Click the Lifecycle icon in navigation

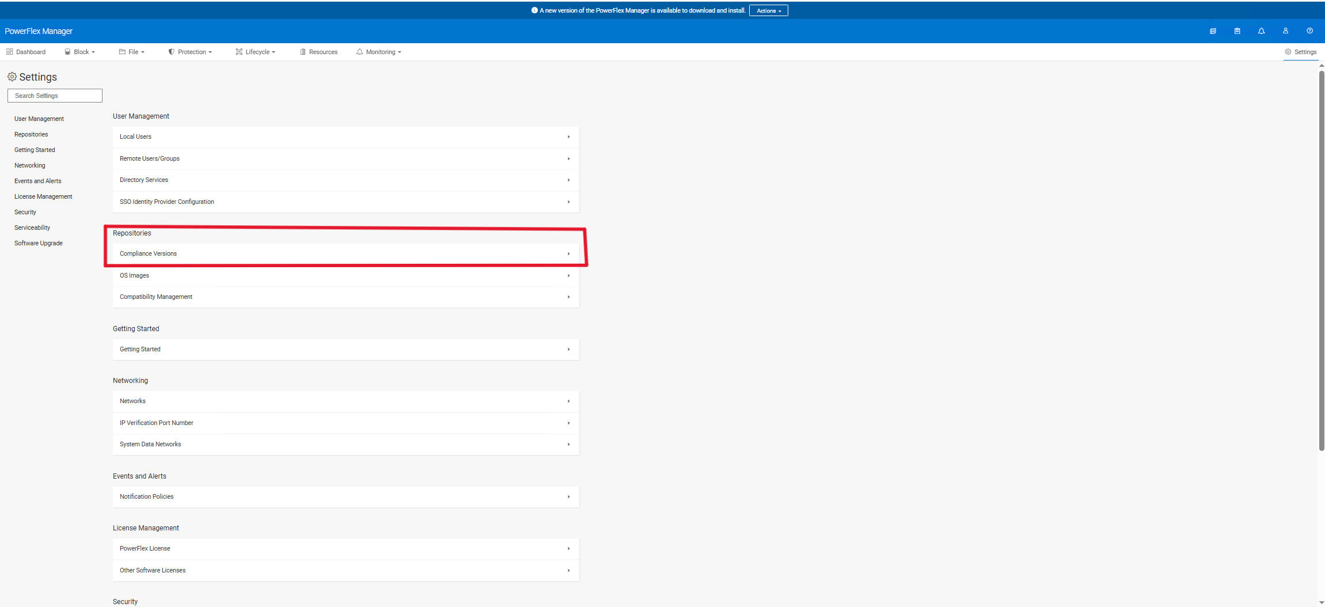[238, 52]
